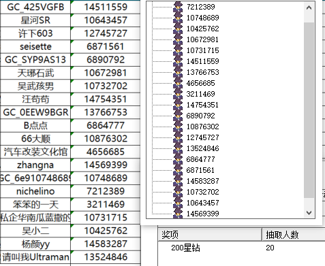The height and width of the screenshot is (266, 325).
Task: Click spreadsheet ID cell 7212389
Action: 106,191
